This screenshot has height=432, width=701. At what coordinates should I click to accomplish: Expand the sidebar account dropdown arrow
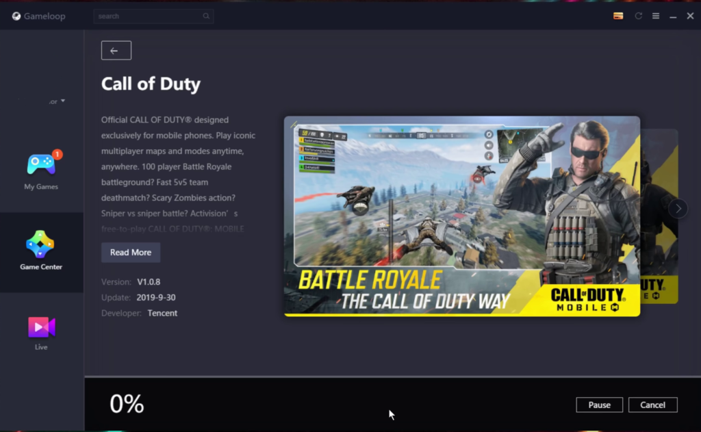coord(63,101)
